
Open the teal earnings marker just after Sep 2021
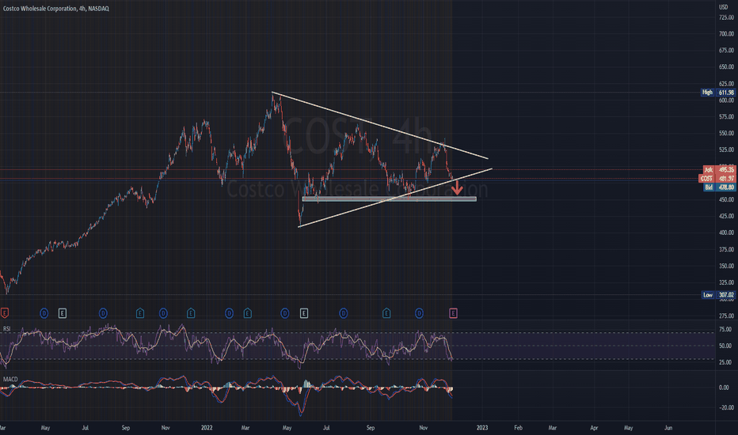(x=140, y=313)
